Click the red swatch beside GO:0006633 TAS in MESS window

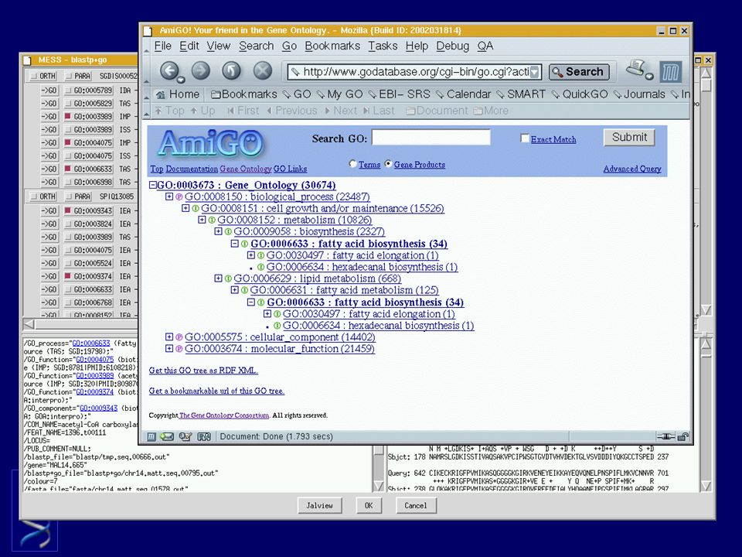coord(68,169)
